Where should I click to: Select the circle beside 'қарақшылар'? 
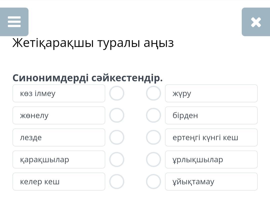point(116,160)
